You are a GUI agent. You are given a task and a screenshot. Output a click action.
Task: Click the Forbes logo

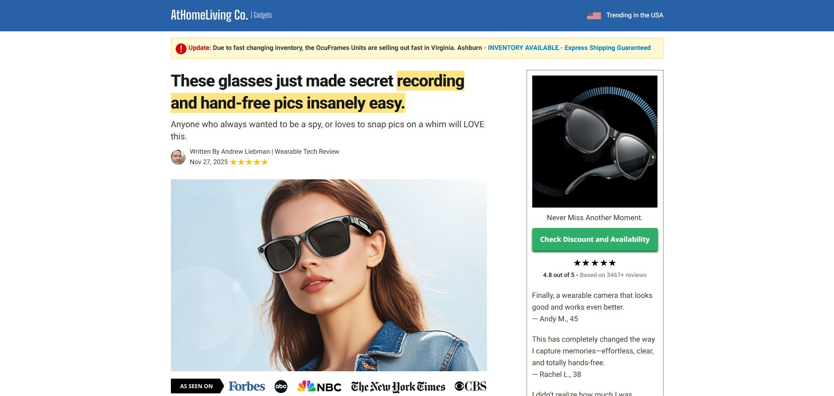pyautogui.click(x=247, y=386)
